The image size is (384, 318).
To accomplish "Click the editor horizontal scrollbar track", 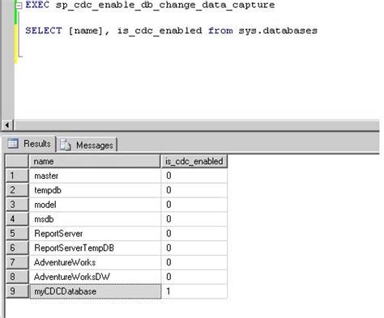I will tap(197, 125).
